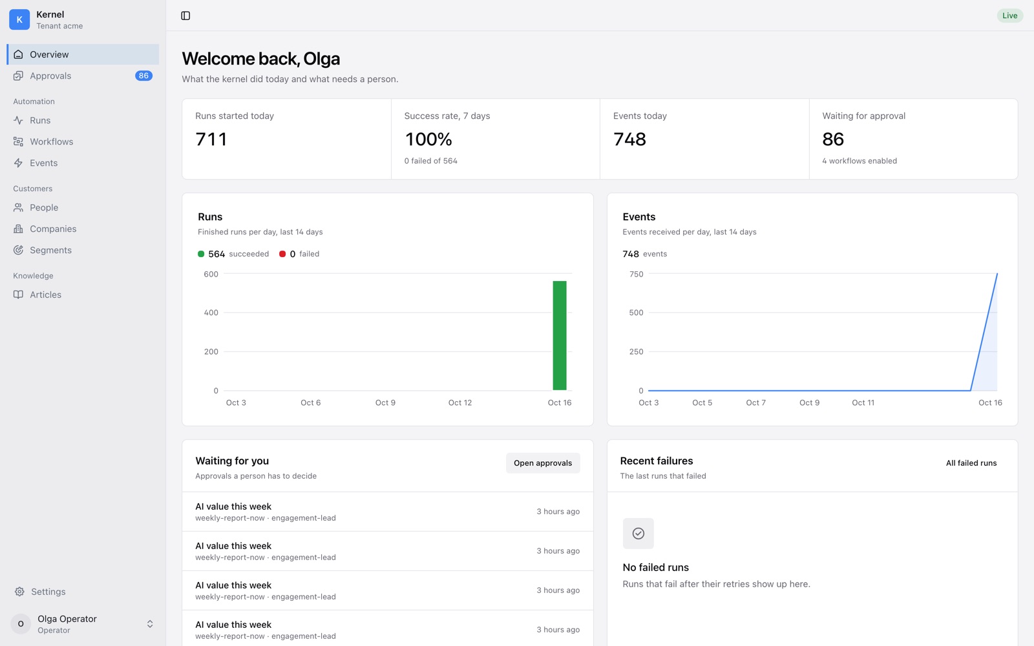This screenshot has height=646, width=1034.
Task: Click the 'Waiting for you' panel title
Action: point(232,461)
